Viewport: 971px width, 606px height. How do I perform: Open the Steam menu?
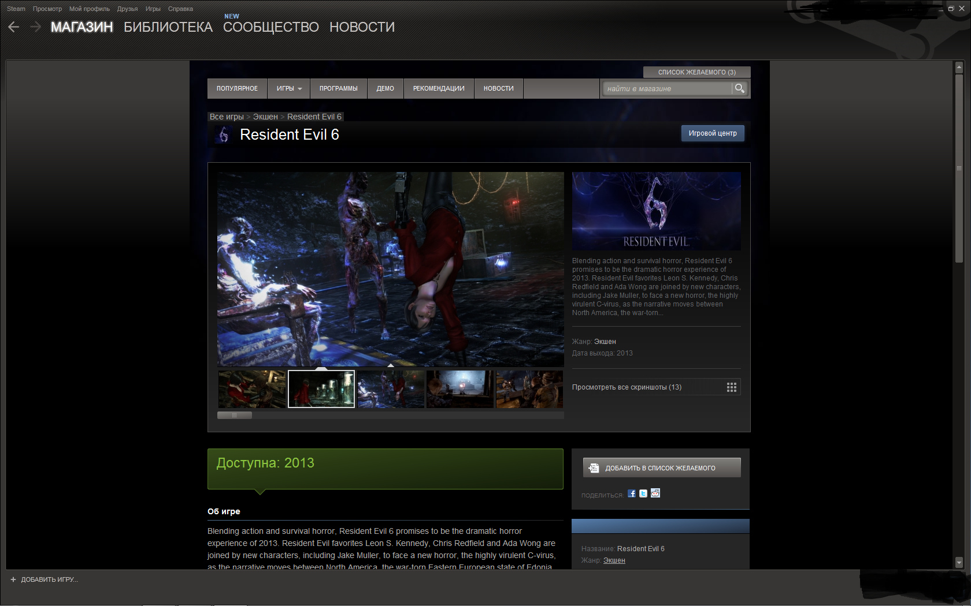16,9
